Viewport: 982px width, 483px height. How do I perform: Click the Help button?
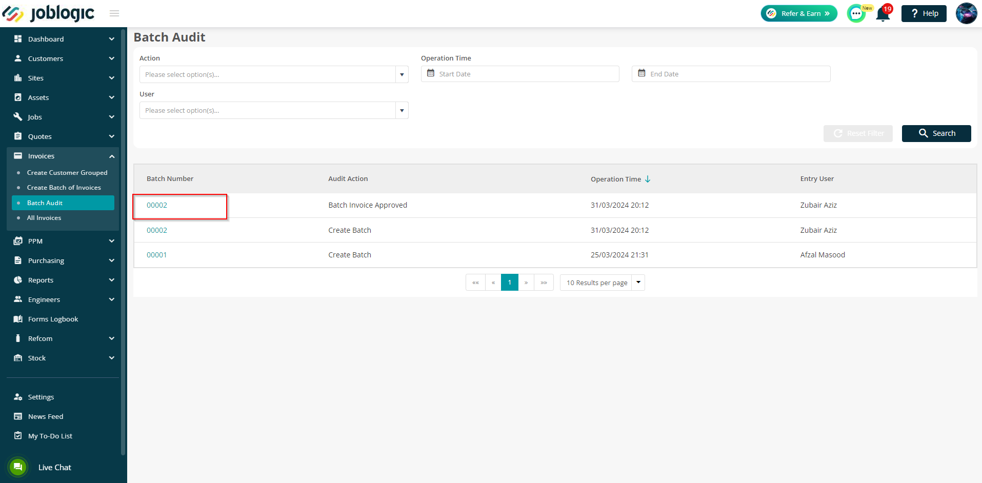tap(924, 13)
